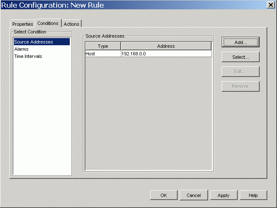This screenshot has width=277, height=208.
Task: Open Help for rule configuration
Action: point(253,195)
